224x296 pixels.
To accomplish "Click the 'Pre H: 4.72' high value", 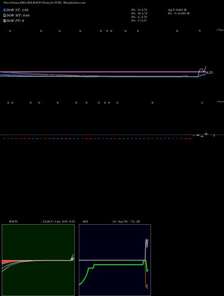I will 139,13.
